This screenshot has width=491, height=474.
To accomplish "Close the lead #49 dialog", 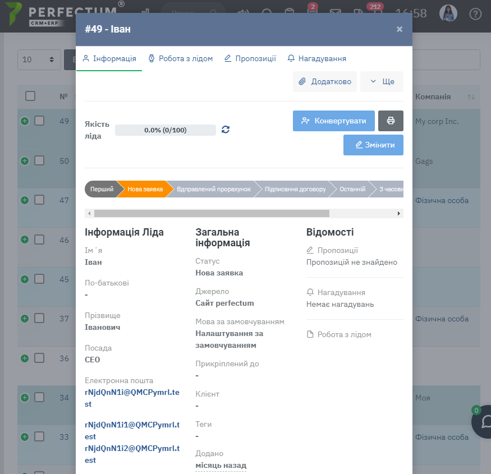I will [400, 29].
